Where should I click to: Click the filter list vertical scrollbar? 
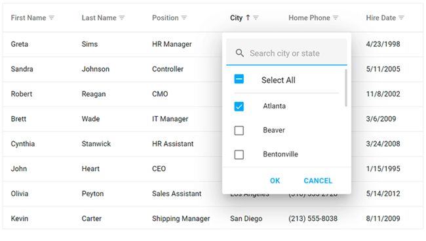pyautogui.click(x=346, y=88)
